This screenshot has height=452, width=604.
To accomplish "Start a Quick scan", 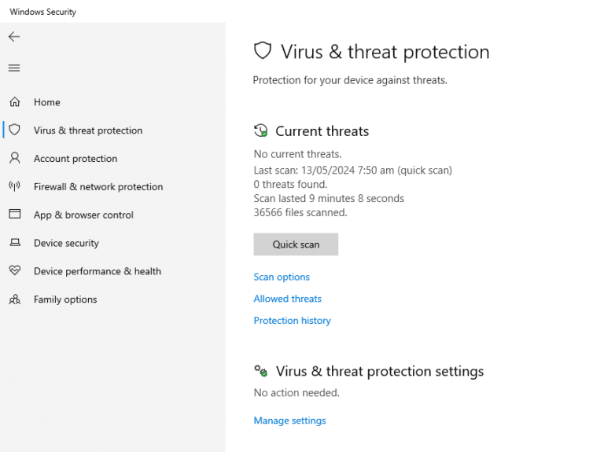I will 296,244.
